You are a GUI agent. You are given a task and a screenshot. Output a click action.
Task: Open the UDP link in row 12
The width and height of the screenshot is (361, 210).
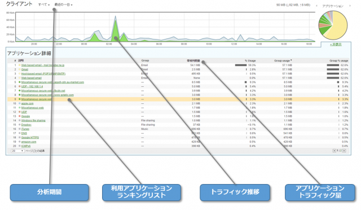pyautogui.click(x=24, y=112)
